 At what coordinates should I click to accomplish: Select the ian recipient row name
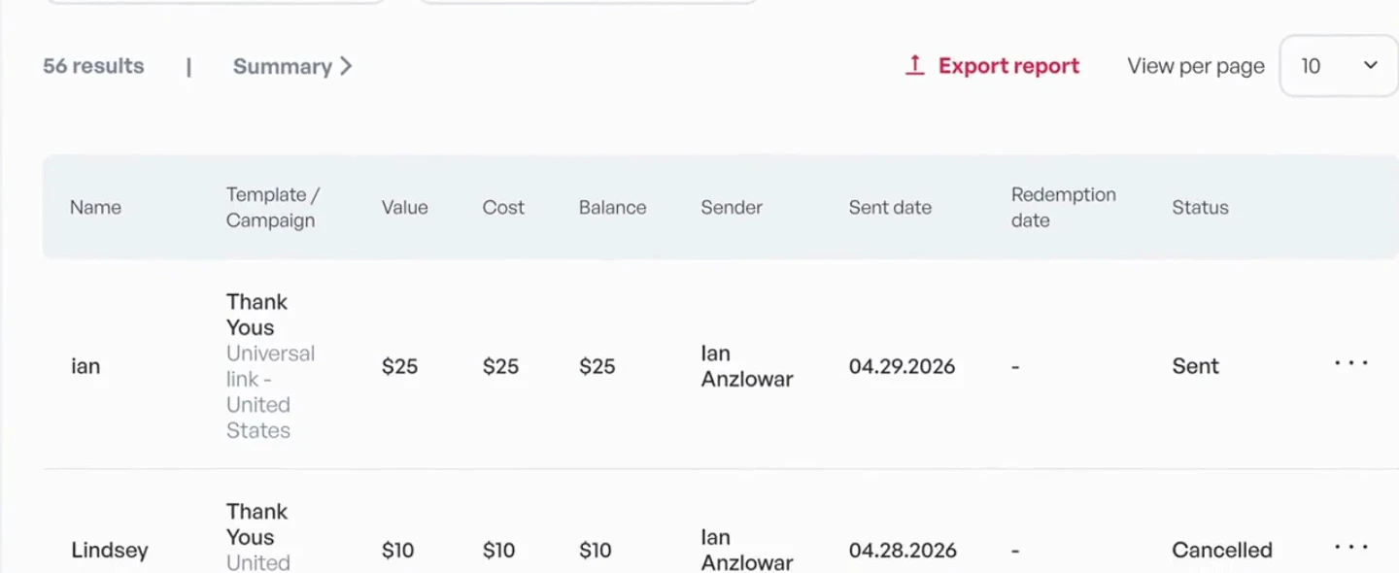tap(85, 366)
